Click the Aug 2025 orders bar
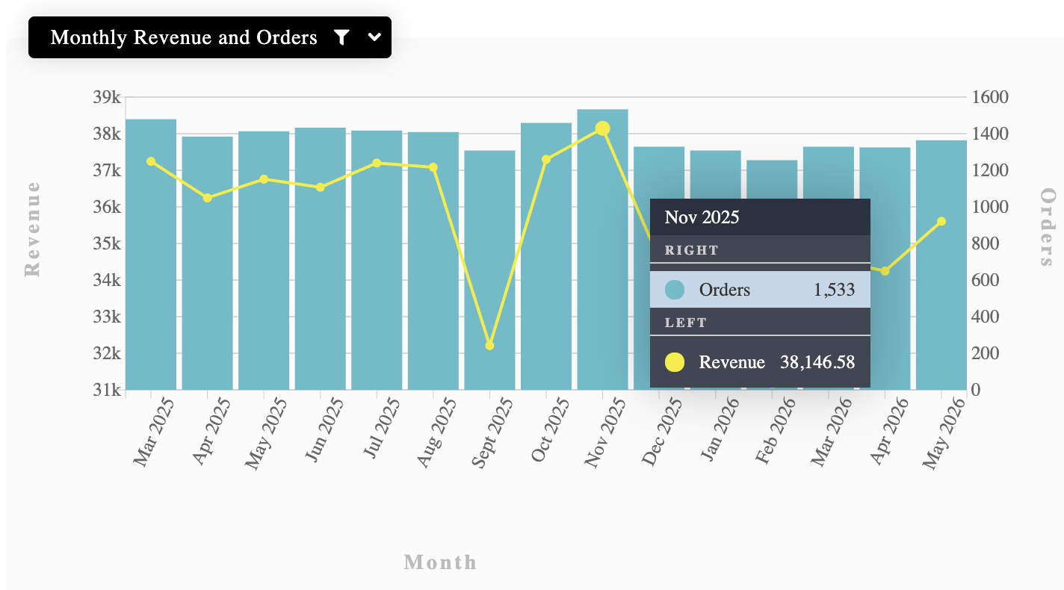This screenshot has width=1064, height=590. pos(433,261)
